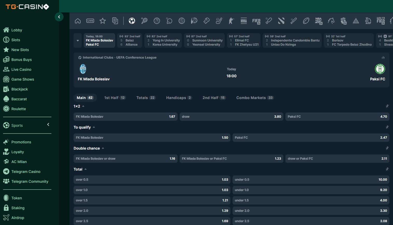Select the League of Legends icon
The width and height of the screenshot is (393, 225).
(368, 21)
